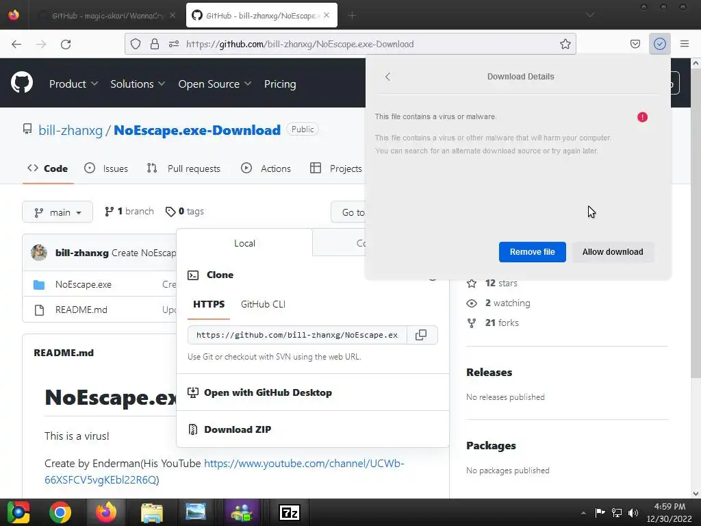Screen dimensions: 701x526
Task: Click the HTTPS clone URL field
Action: [297, 335]
